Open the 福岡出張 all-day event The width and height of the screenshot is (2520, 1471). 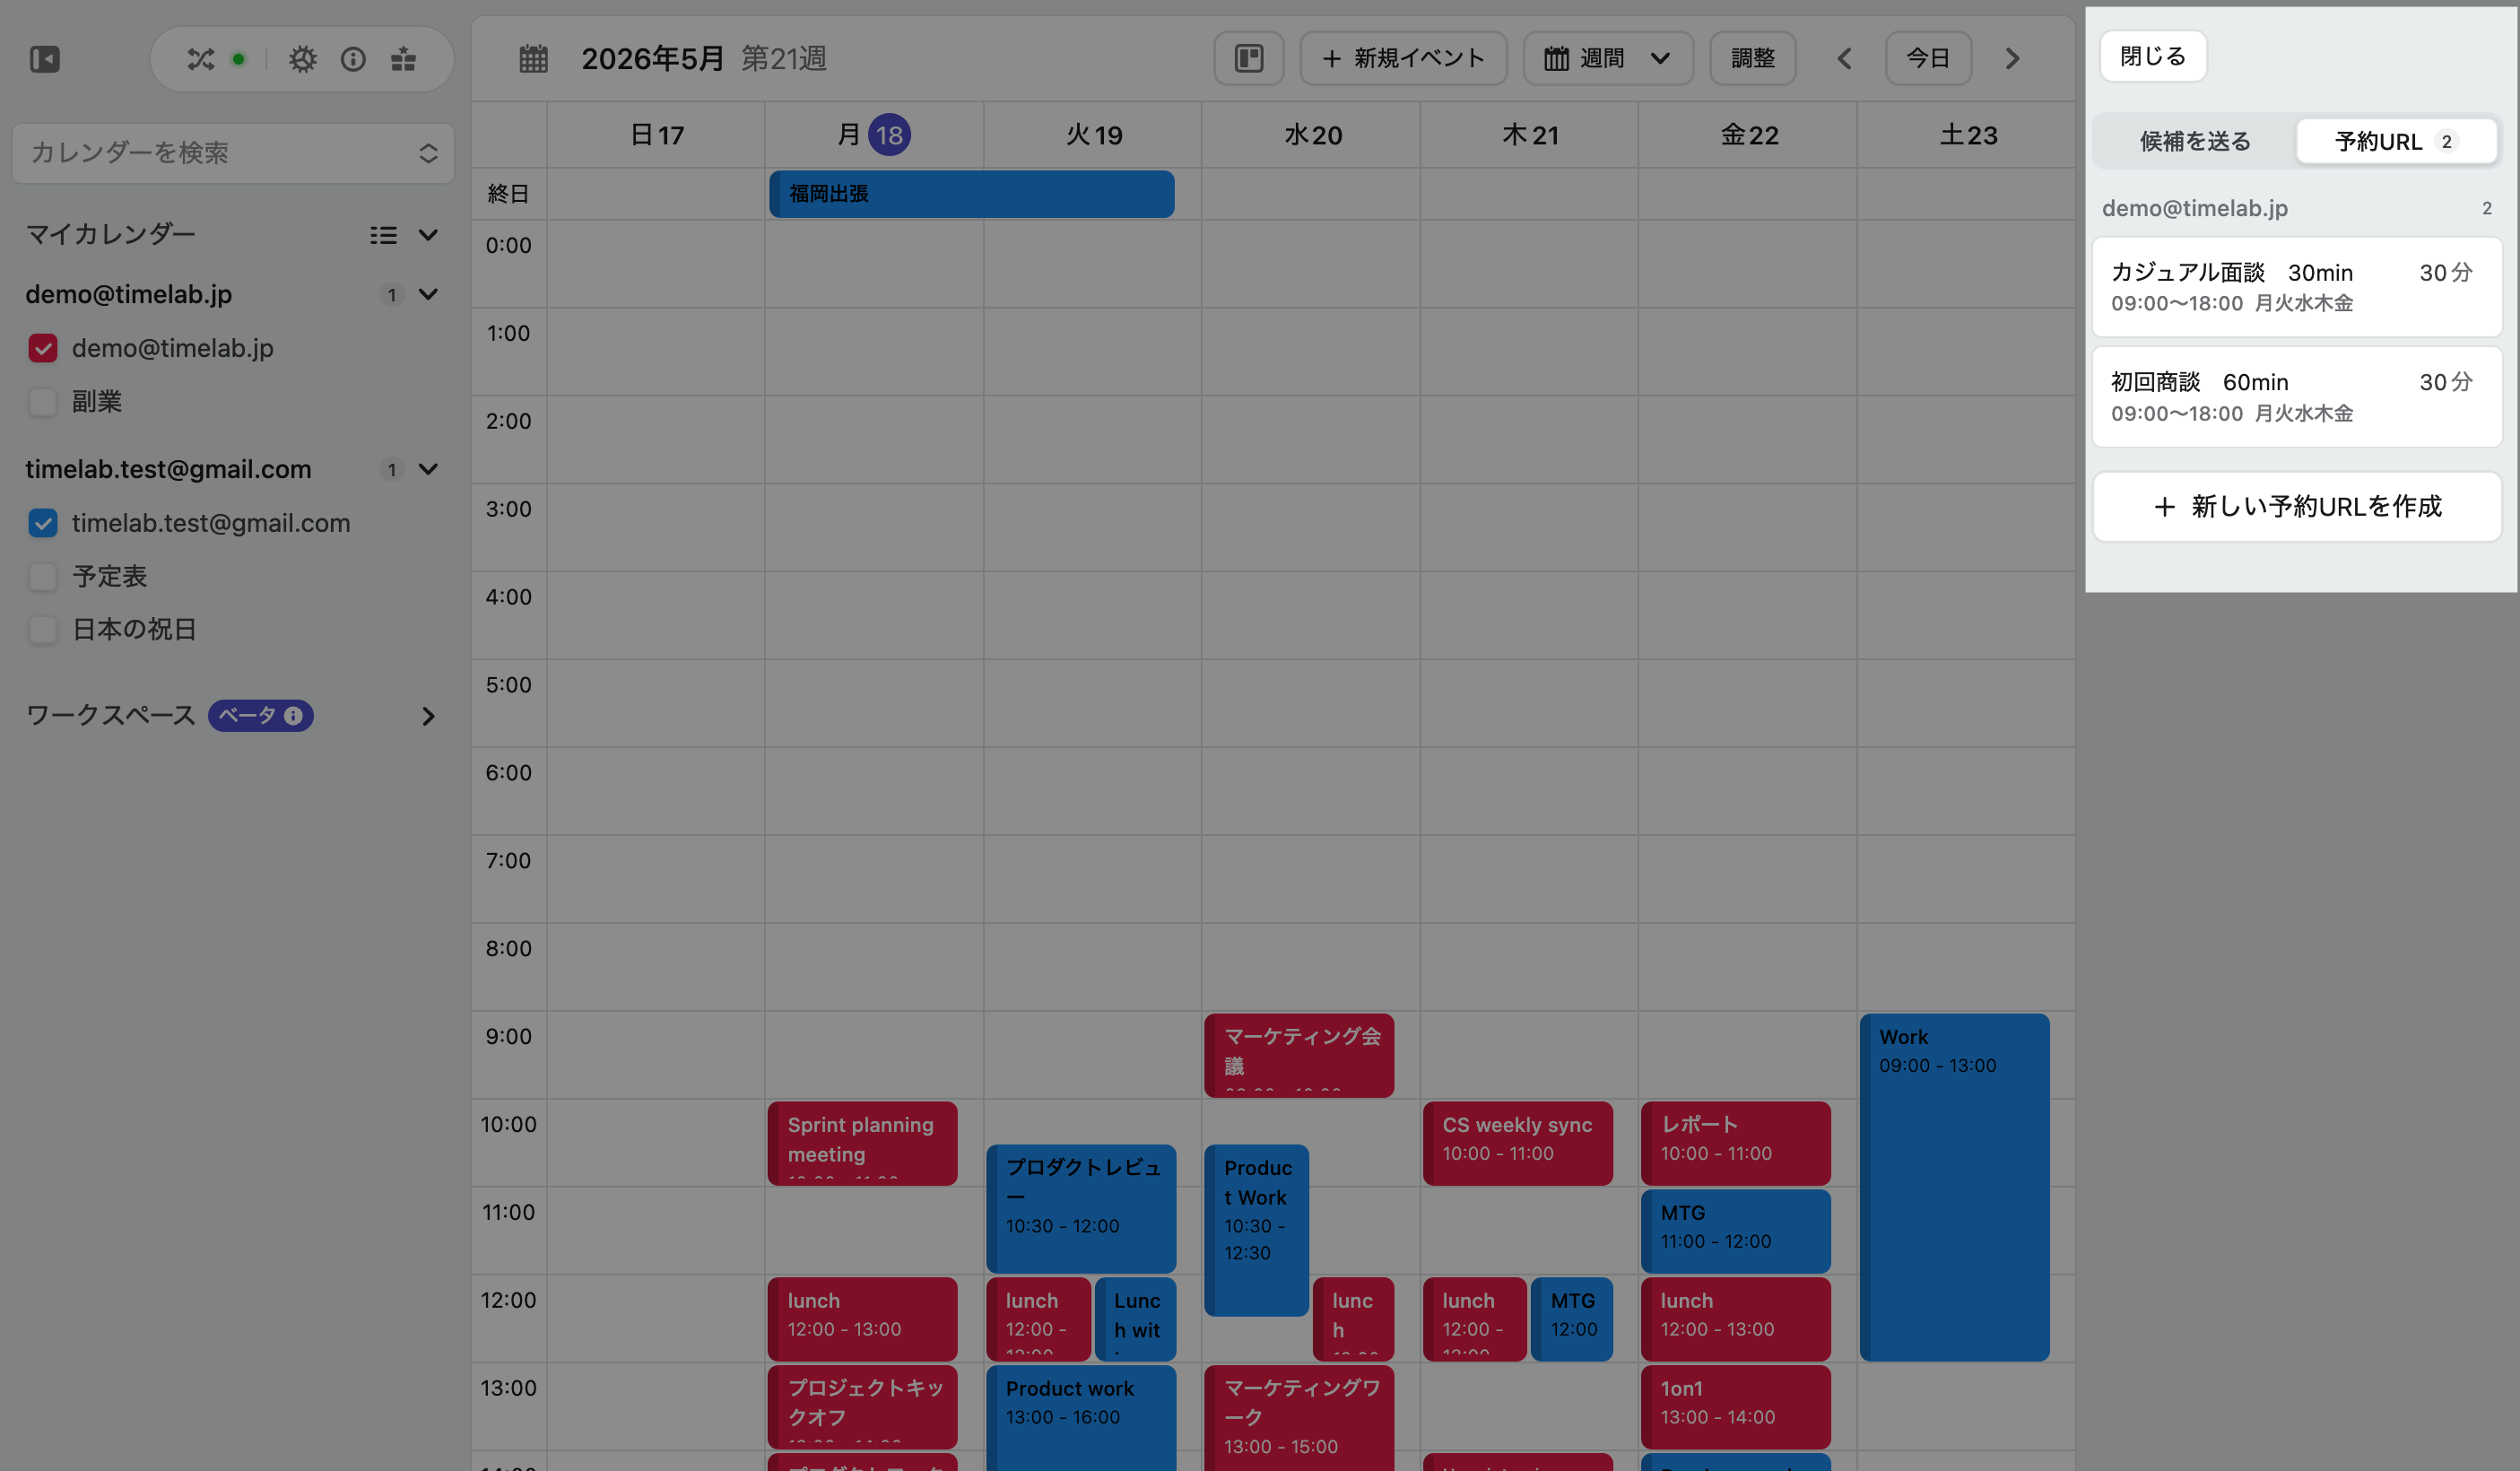click(971, 194)
